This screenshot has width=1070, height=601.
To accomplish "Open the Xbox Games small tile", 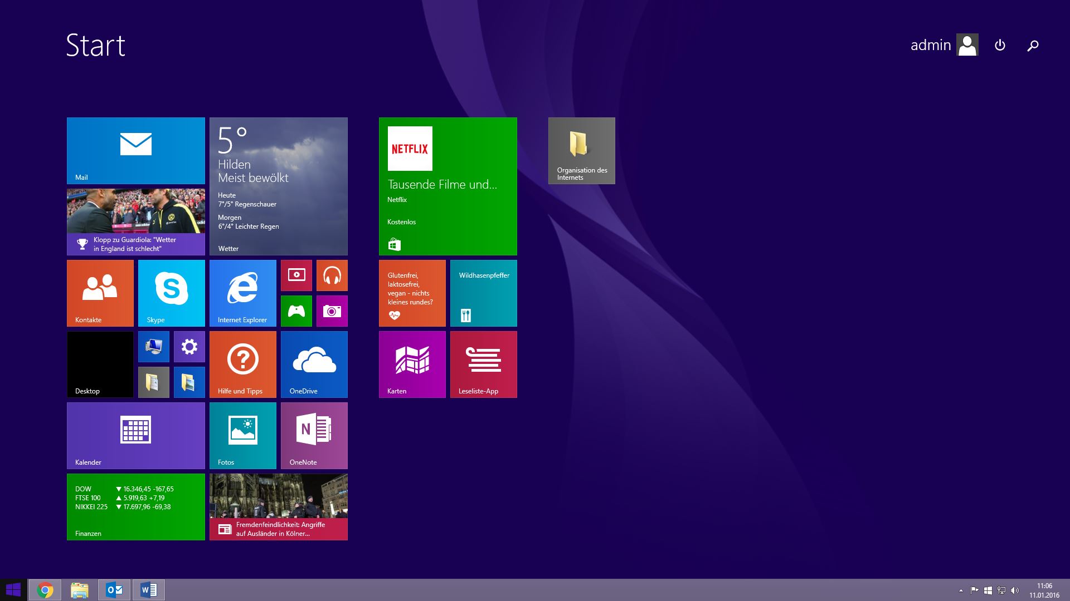I will 296,311.
